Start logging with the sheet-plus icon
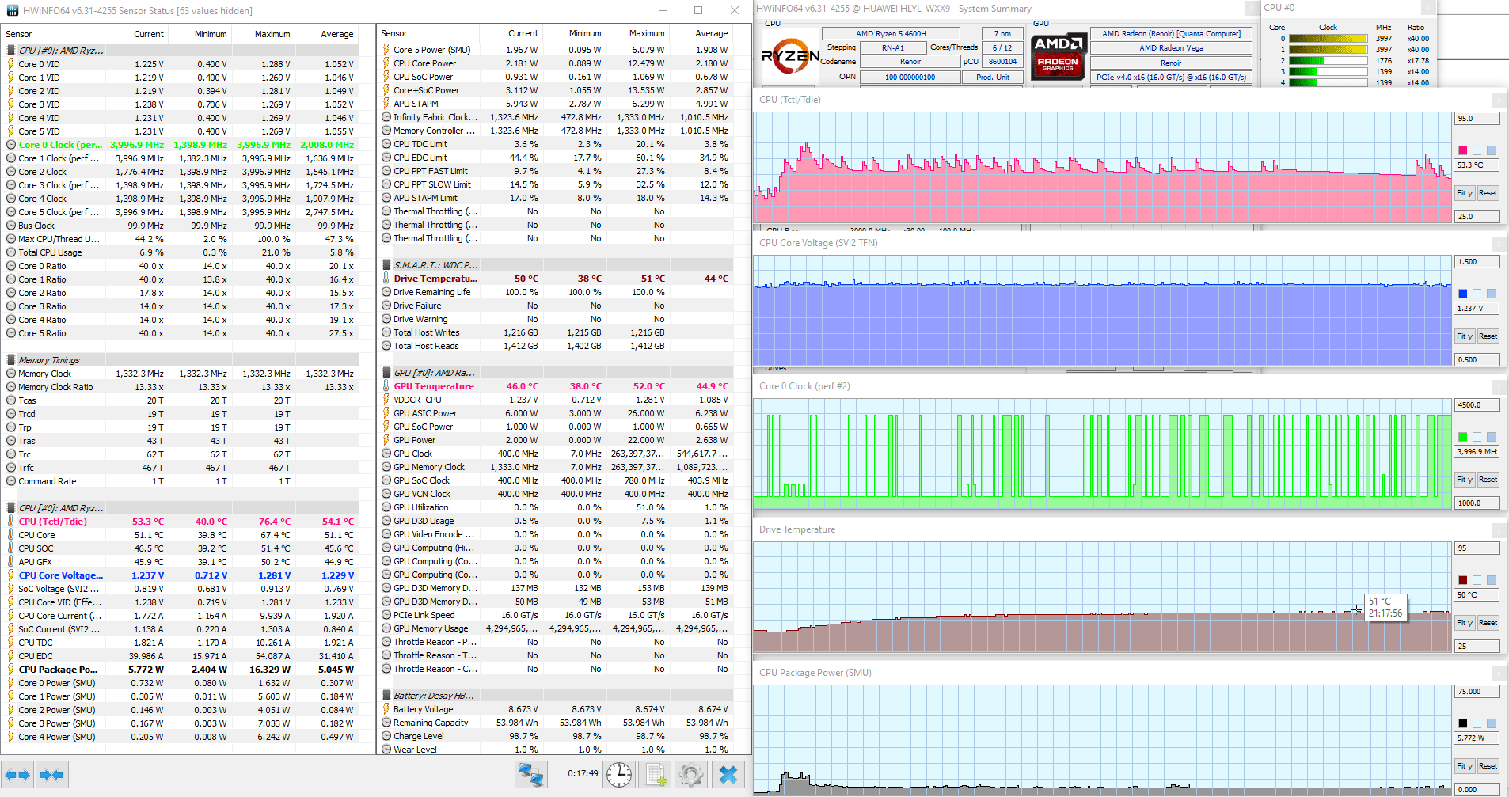1509x797 pixels. tap(656, 775)
